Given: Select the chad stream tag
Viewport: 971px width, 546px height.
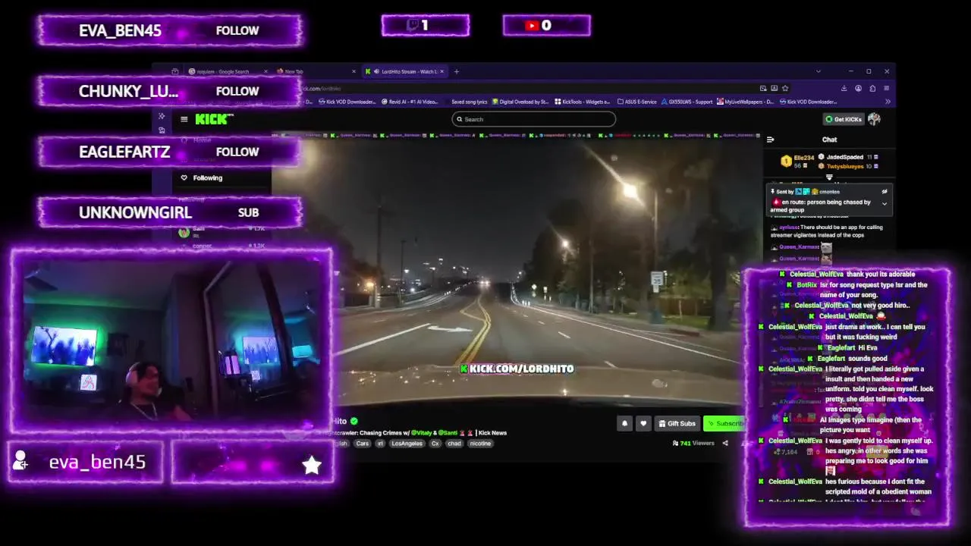Looking at the screenshot, I should [454, 444].
